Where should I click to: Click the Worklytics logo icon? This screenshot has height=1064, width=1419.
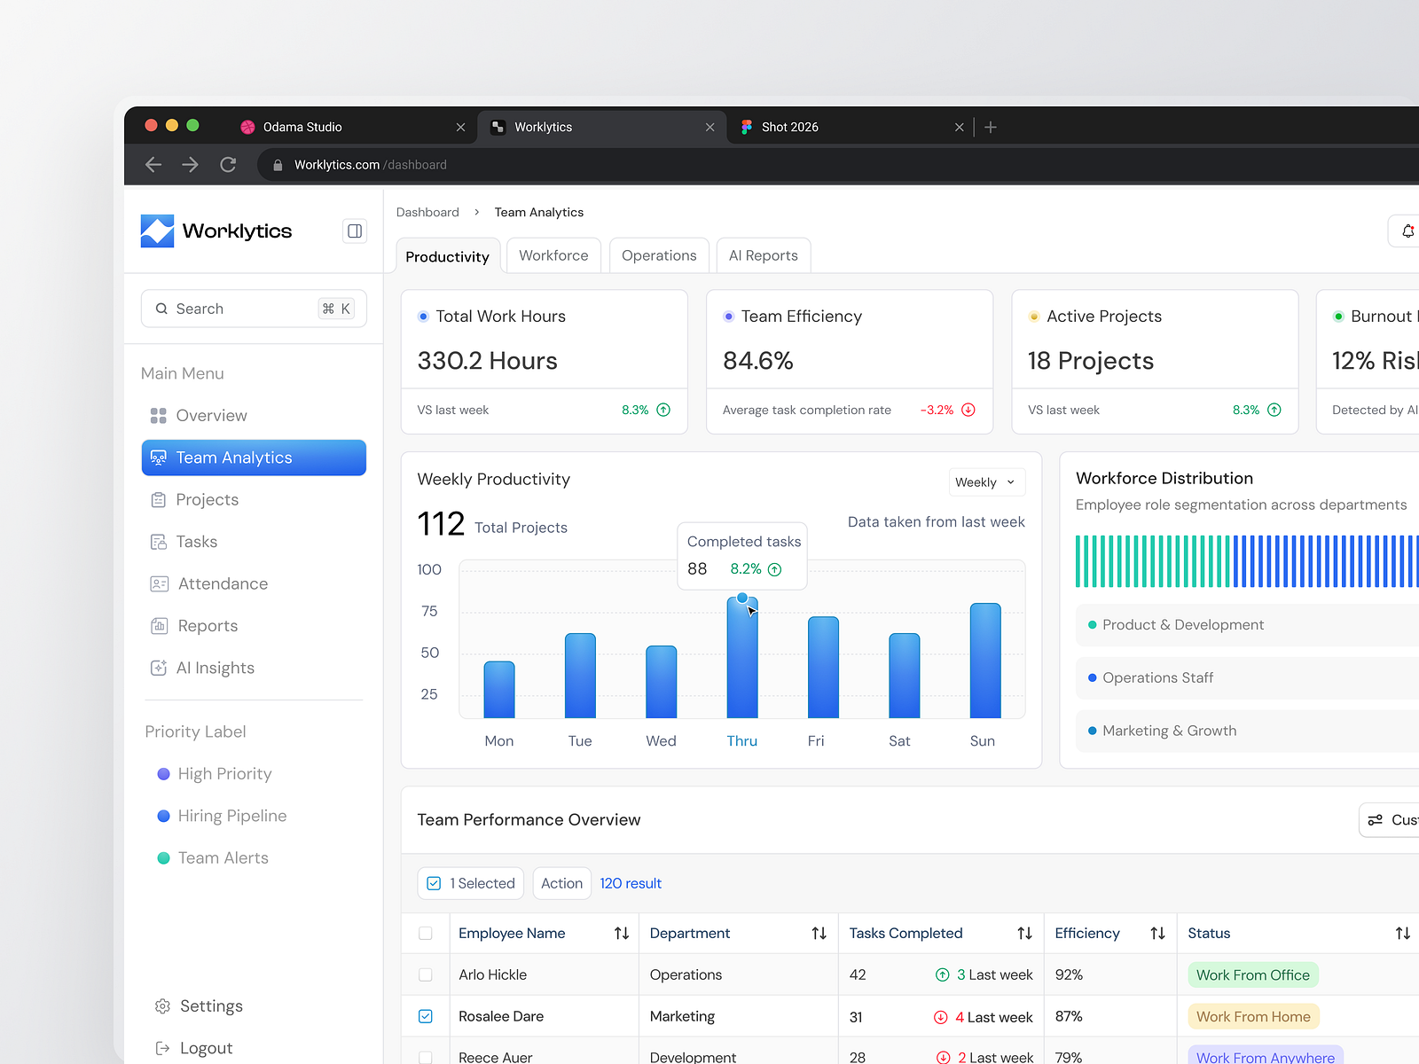pyautogui.click(x=157, y=231)
